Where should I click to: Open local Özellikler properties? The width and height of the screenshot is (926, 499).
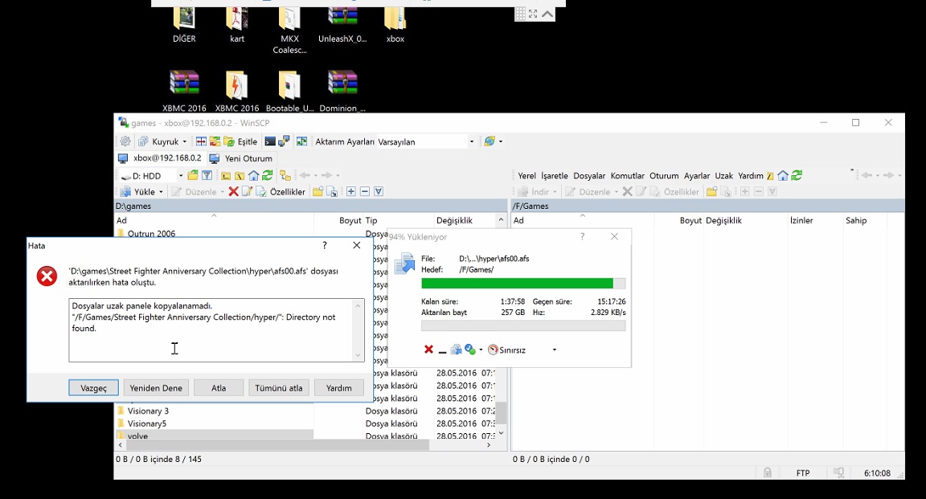(281, 191)
